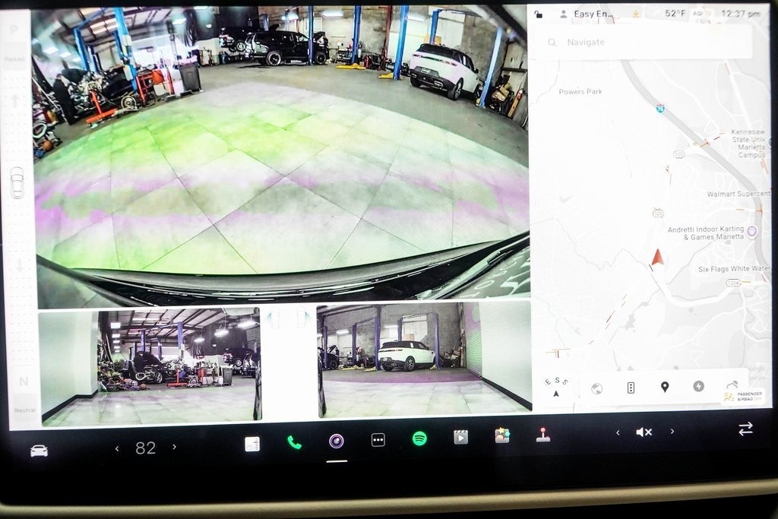Open the Spotify app
This screenshot has width=778, height=519.
tap(419, 438)
